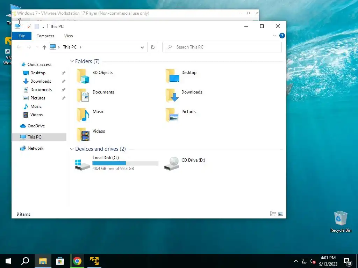Select This PC in navigation pane
Viewport: 358px width, 268px height.
[39, 137]
